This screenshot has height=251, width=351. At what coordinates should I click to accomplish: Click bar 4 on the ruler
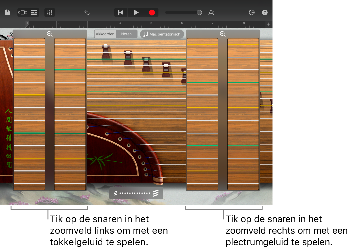(x=120, y=24)
